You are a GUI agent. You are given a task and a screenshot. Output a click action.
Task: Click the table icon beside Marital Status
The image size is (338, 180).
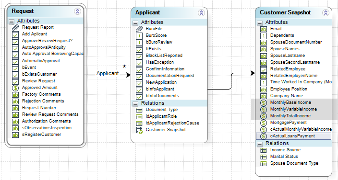click(x=264, y=157)
